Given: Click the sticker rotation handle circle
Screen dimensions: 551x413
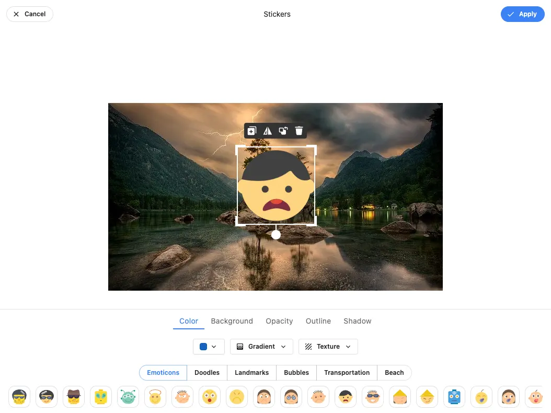Looking at the screenshot, I should tap(276, 235).
